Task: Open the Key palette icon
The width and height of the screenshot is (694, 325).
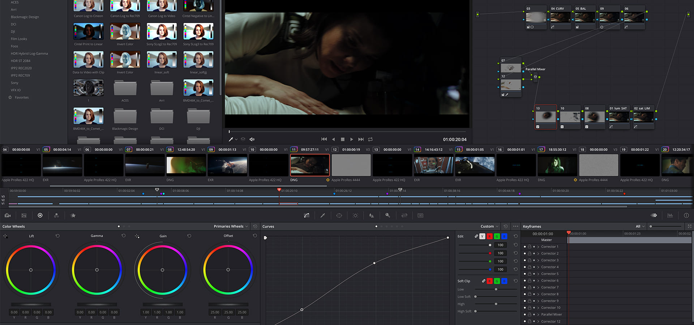Action: (x=387, y=215)
